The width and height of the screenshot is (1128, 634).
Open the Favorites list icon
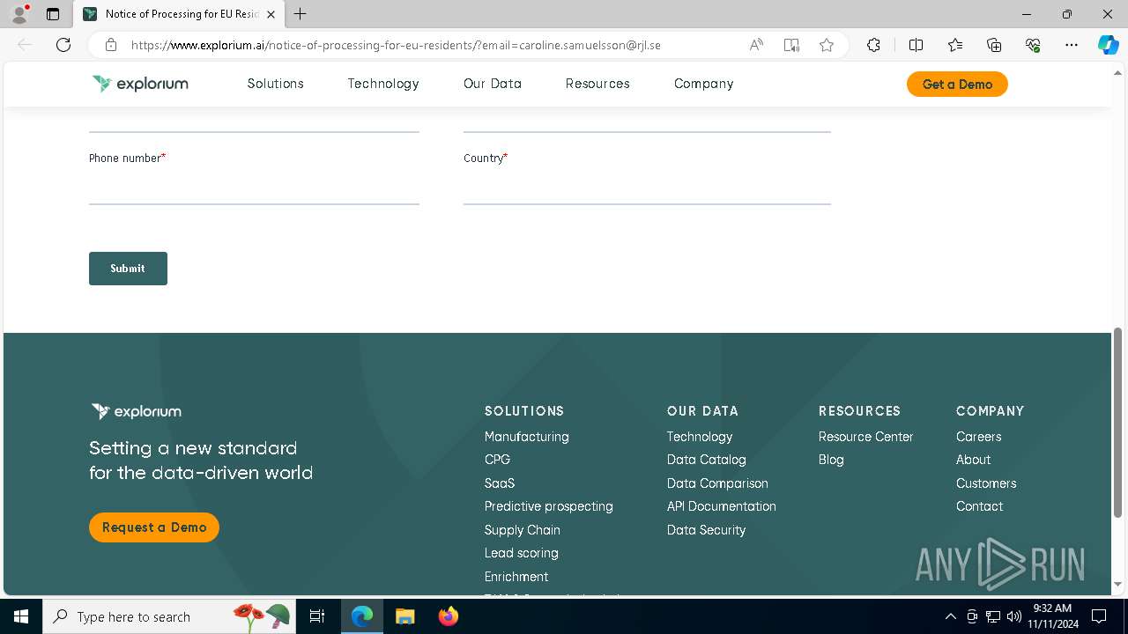click(955, 45)
